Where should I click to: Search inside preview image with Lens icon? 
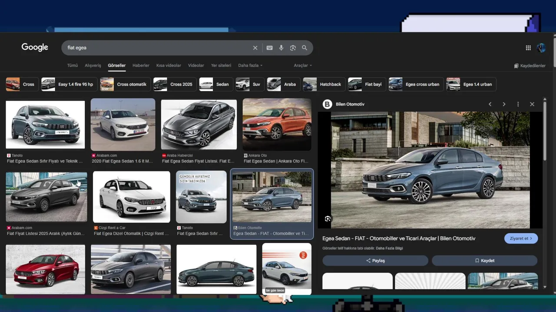(328, 219)
